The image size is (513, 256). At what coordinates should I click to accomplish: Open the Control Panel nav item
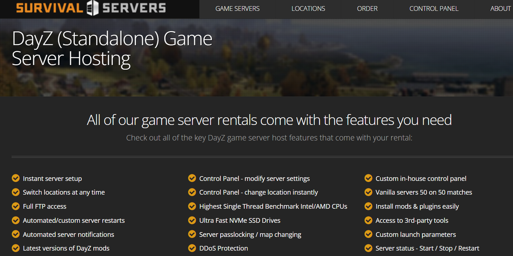(434, 9)
